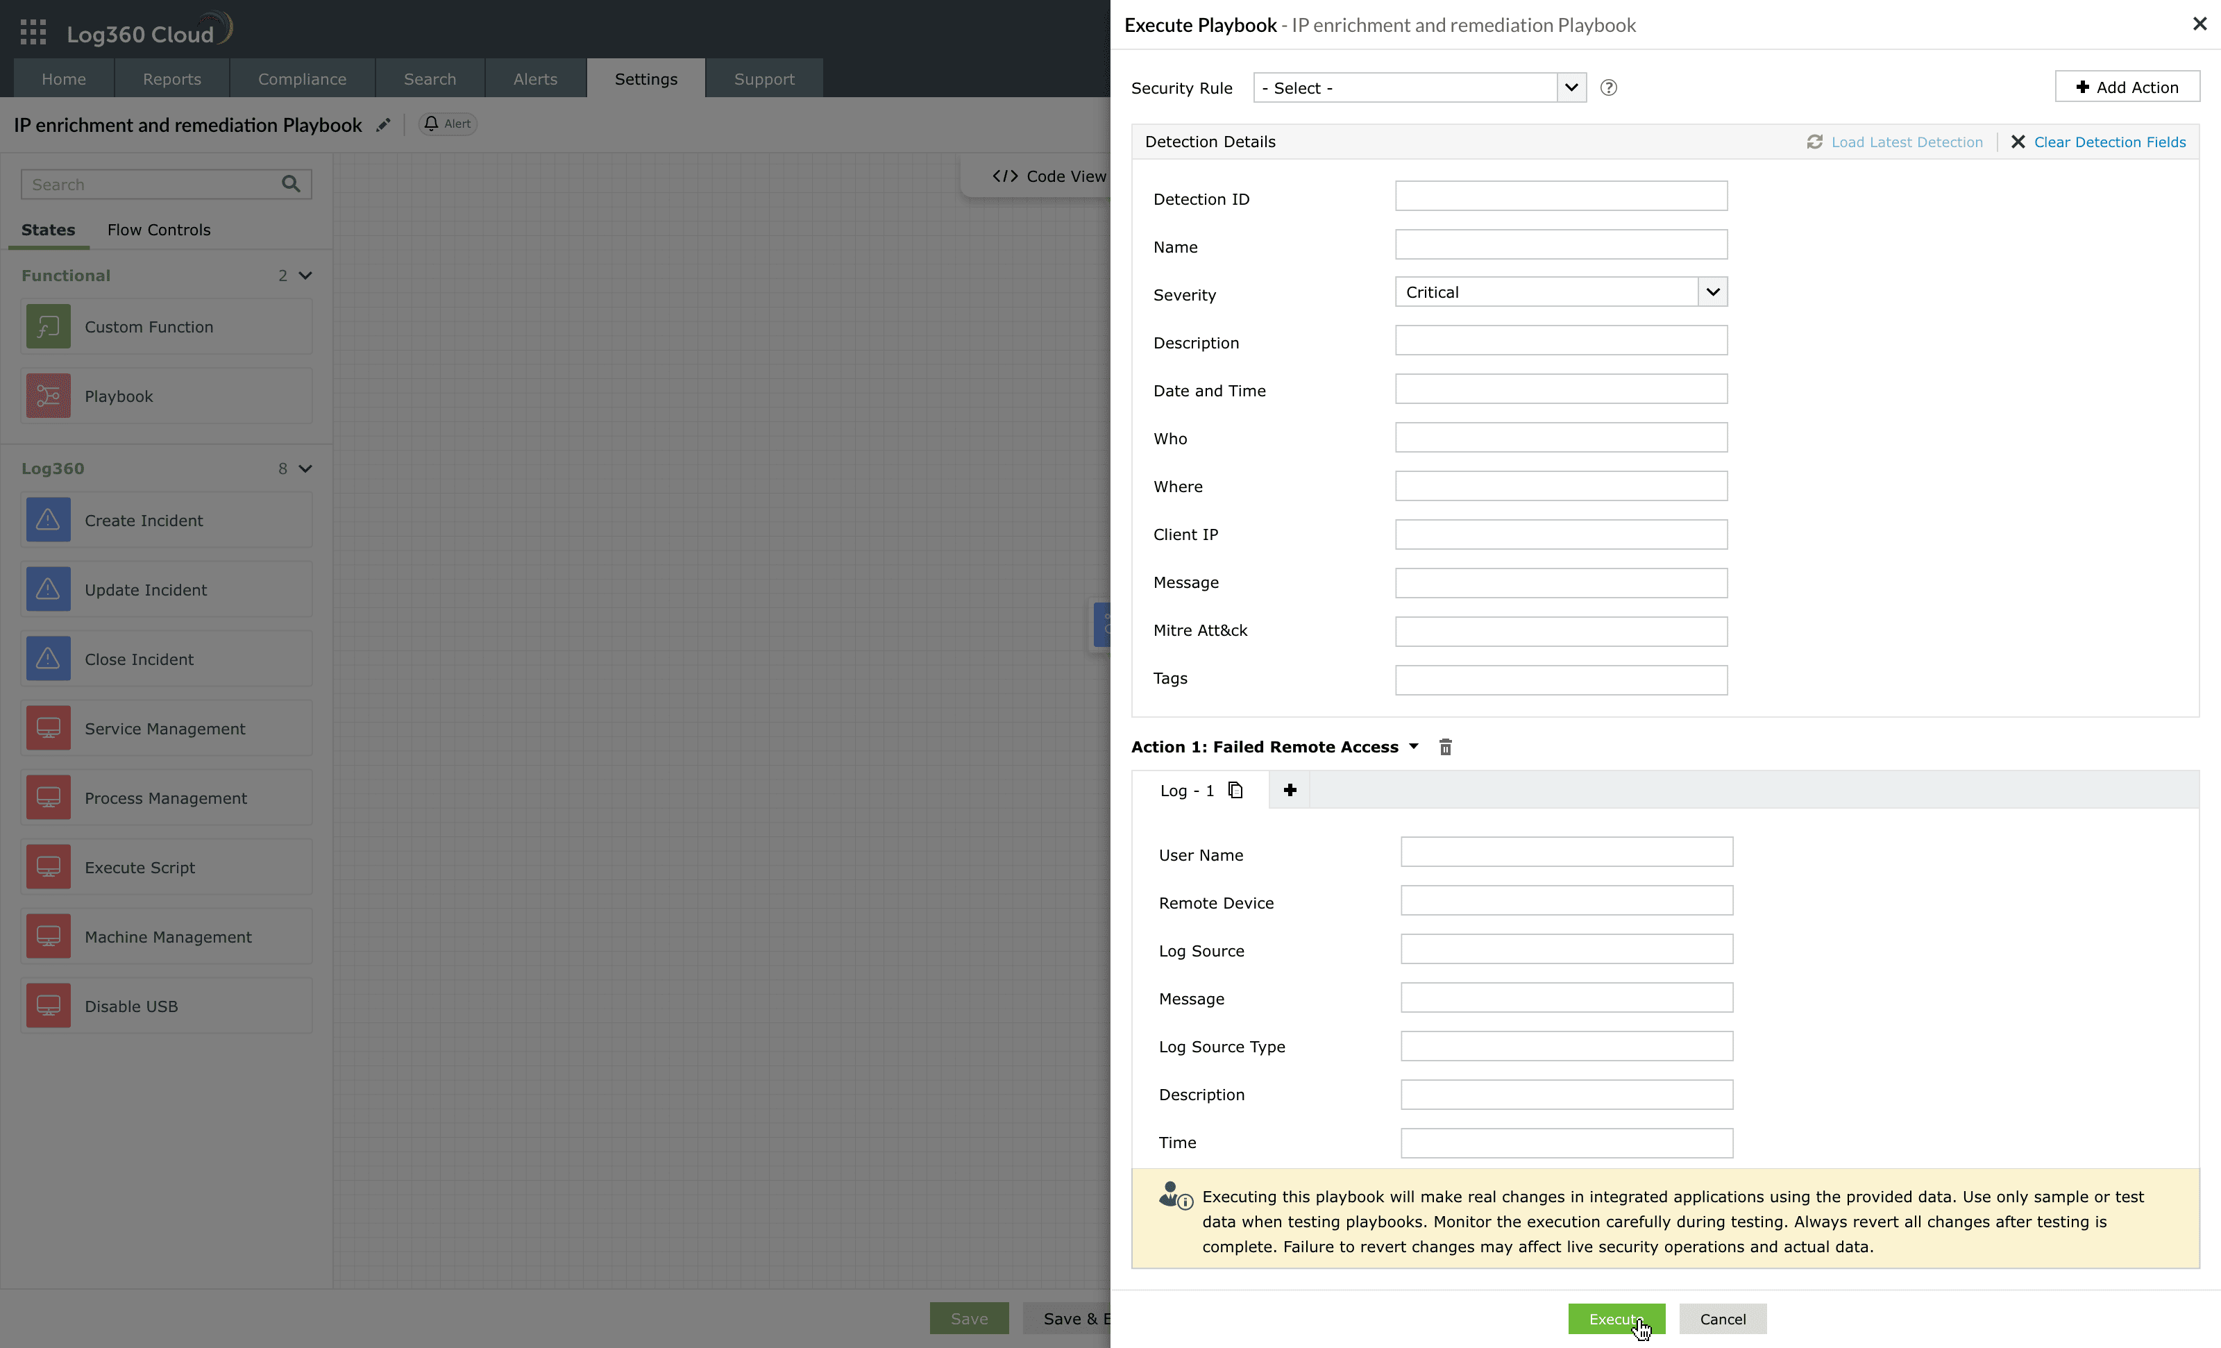Focus the Mitre Att&ck field
This screenshot has width=2221, height=1348.
tap(1561, 631)
